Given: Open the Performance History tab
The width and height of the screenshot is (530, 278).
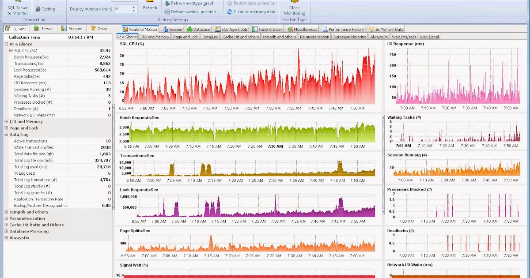Looking at the screenshot, I should coord(344,29).
